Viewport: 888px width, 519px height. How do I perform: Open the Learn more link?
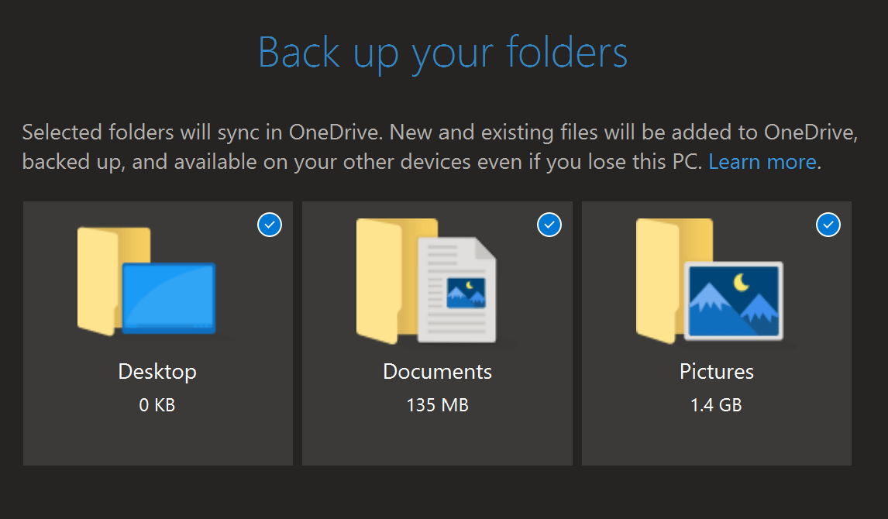point(762,162)
